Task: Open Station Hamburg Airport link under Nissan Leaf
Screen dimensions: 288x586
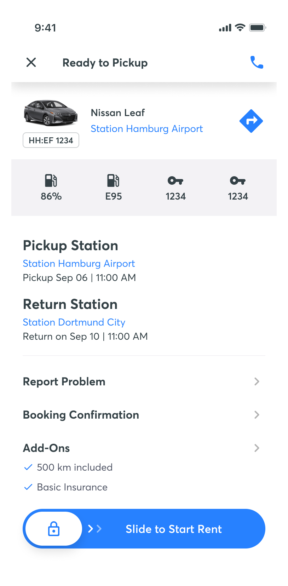Action: click(147, 129)
